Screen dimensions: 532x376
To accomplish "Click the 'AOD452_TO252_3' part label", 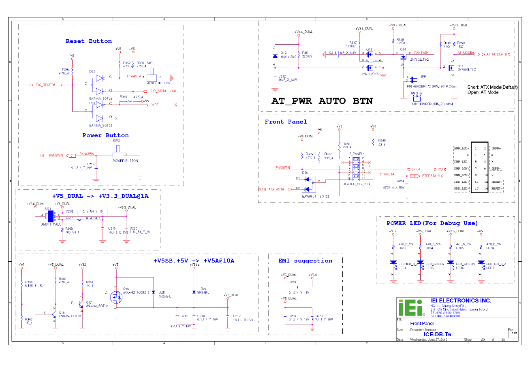I will click(136, 293).
